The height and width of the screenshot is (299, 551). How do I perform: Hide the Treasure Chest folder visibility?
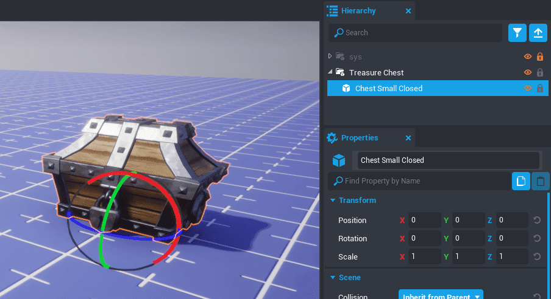coord(528,72)
